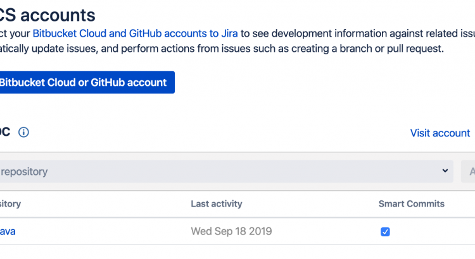Click the 'repository' placeholder text in the selector

tap(24, 171)
